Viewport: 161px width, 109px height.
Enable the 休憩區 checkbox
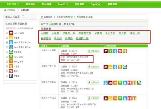[7, 66]
